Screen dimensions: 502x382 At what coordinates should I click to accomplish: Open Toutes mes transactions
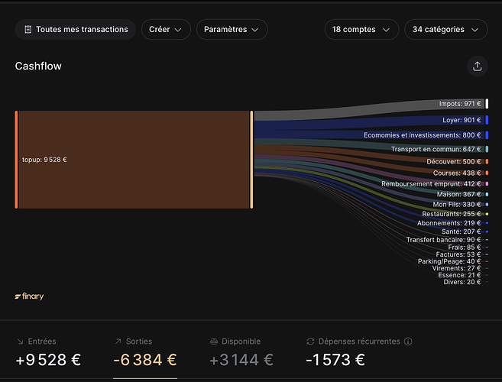pos(75,30)
